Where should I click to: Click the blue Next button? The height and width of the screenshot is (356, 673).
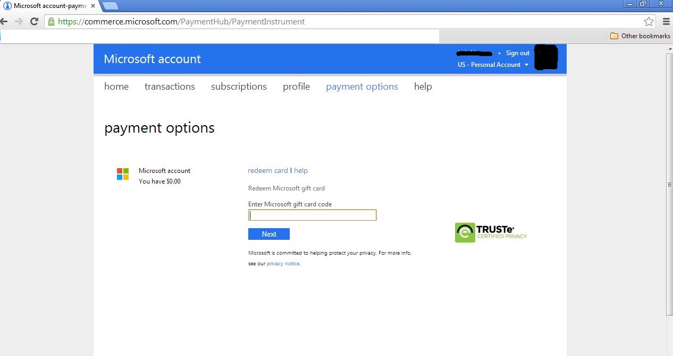(269, 234)
